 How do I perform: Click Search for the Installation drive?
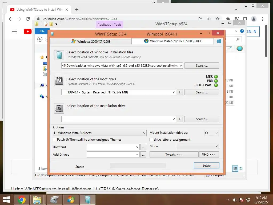(x=202, y=119)
